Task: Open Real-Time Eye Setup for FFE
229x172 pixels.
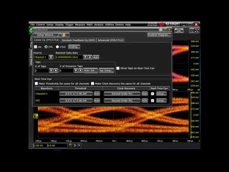Action: point(161,100)
